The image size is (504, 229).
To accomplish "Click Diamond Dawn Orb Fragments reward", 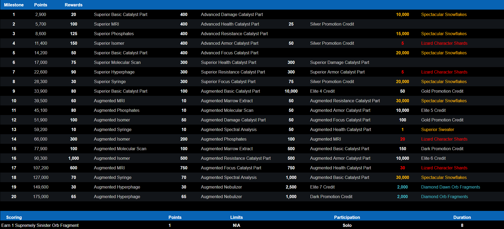I will [450, 187].
